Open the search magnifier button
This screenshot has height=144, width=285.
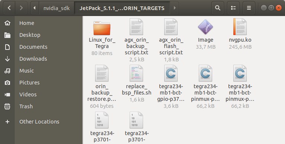(218, 8)
